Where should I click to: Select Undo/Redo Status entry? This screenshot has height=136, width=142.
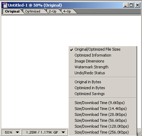[x=103, y=73]
